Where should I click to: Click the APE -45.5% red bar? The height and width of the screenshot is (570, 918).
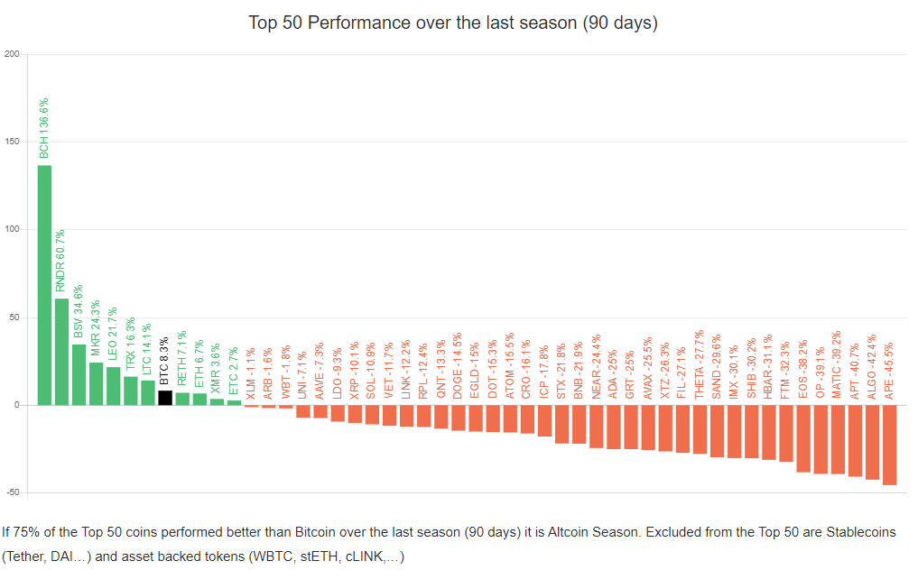click(889, 445)
